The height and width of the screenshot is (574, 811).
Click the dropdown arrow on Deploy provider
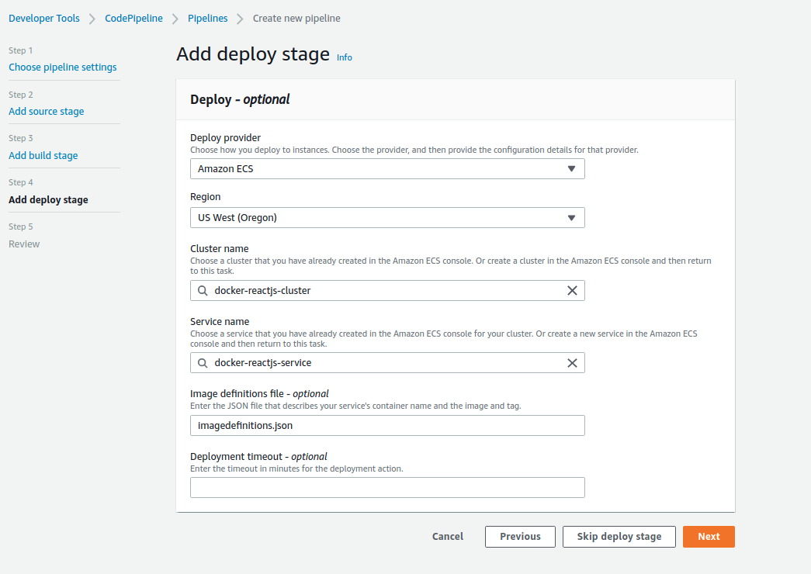pos(573,168)
